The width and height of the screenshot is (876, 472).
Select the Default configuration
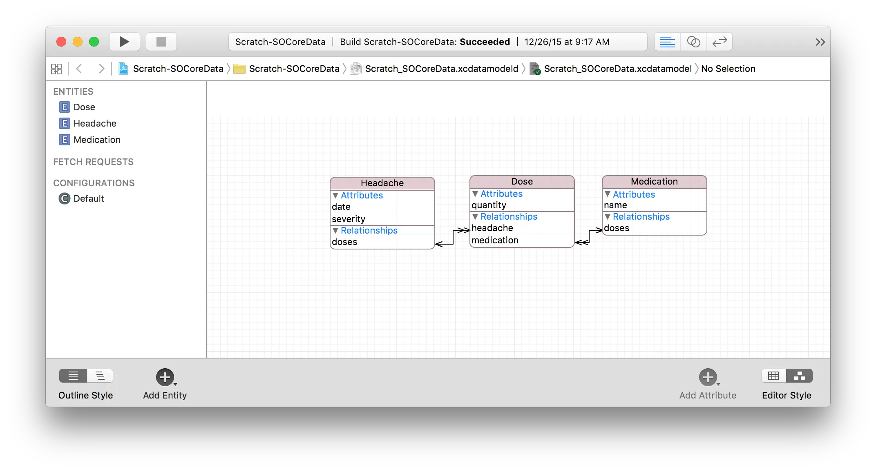pos(89,198)
